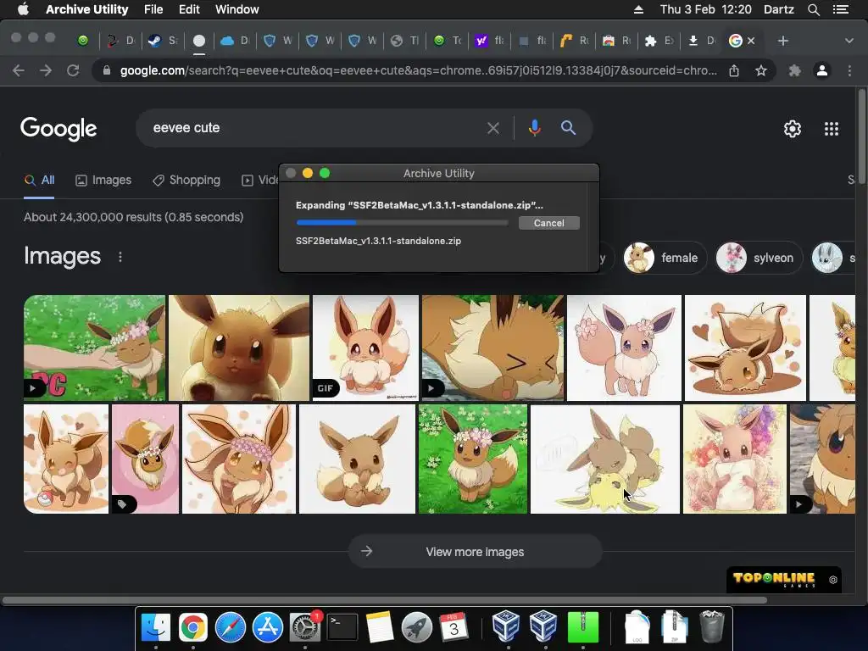
Task: Expand the tab search dropdown chevron
Action: 849,41
